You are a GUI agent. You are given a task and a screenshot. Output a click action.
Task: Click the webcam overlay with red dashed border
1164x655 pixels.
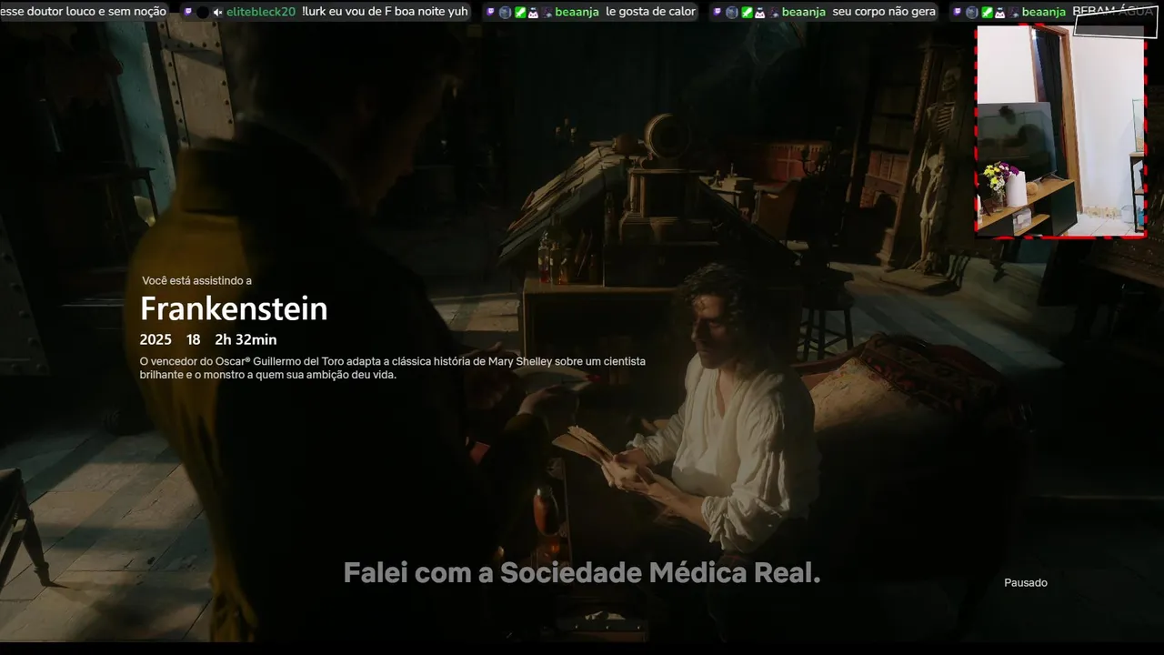tap(1060, 131)
